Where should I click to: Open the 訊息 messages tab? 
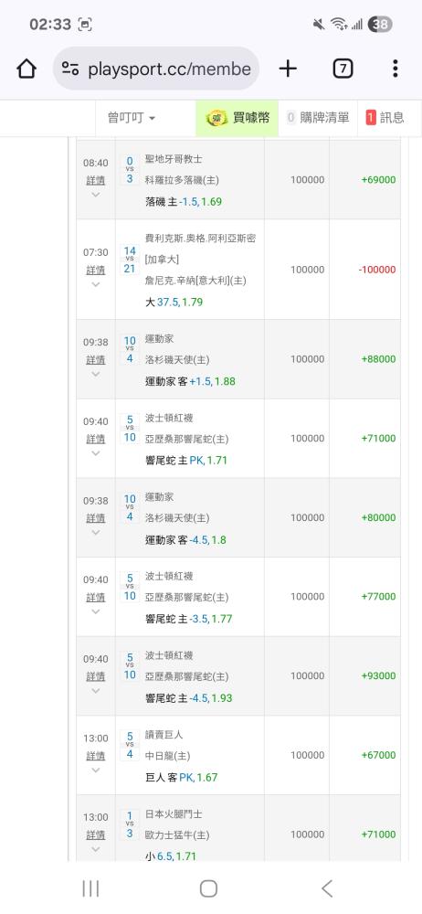(x=385, y=118)
